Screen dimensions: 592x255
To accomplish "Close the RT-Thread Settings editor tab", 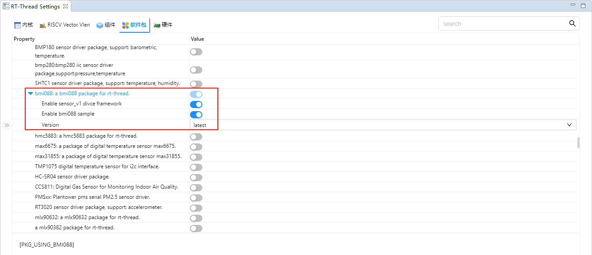I will point(65,7).
